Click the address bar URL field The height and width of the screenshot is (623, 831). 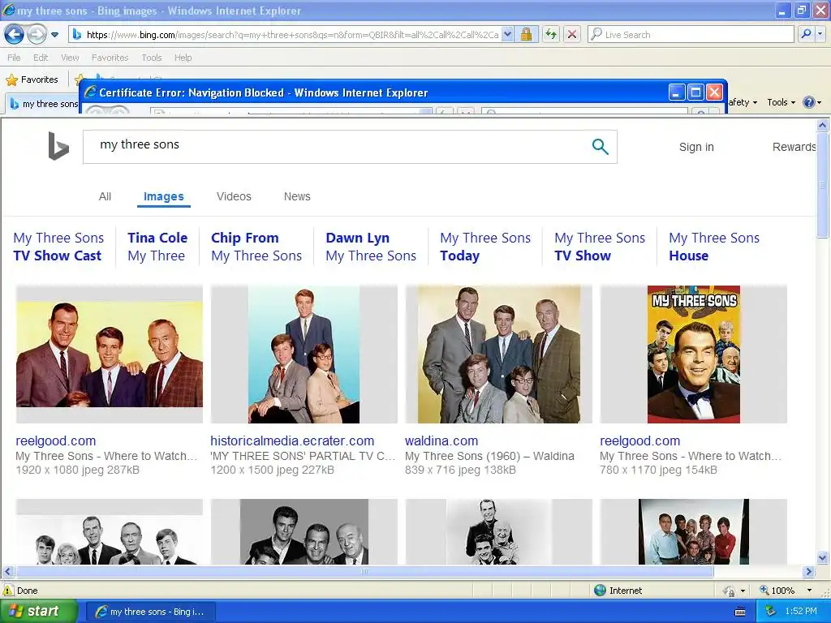291,35
